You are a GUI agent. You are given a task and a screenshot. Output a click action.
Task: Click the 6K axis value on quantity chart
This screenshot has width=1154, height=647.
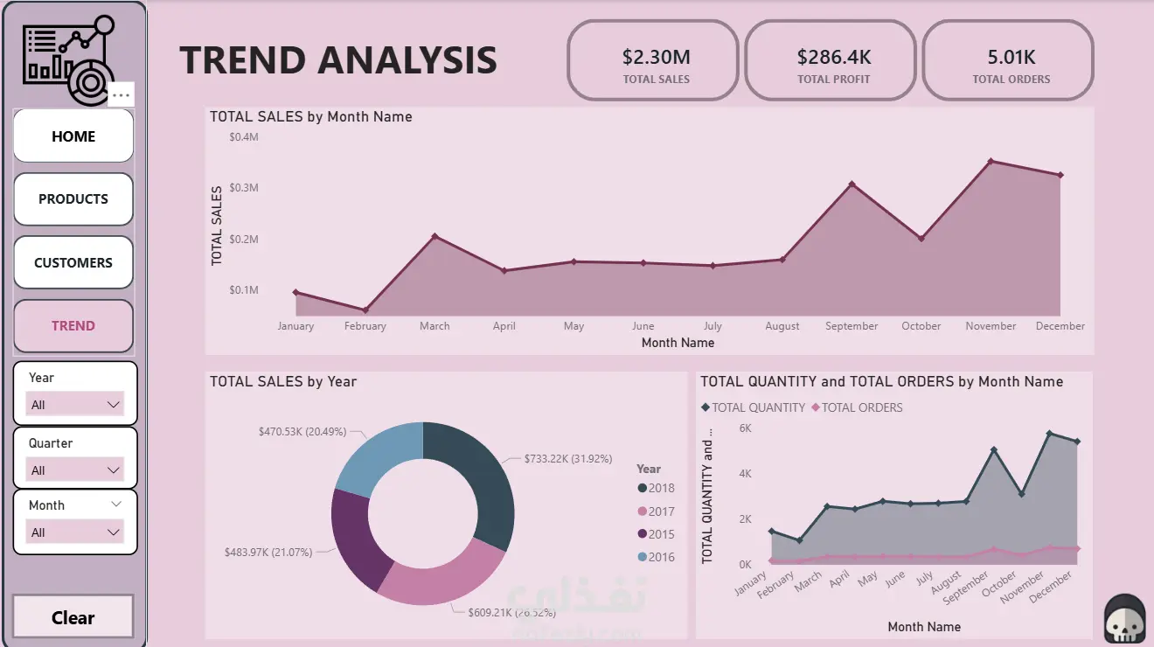(746, 428)
